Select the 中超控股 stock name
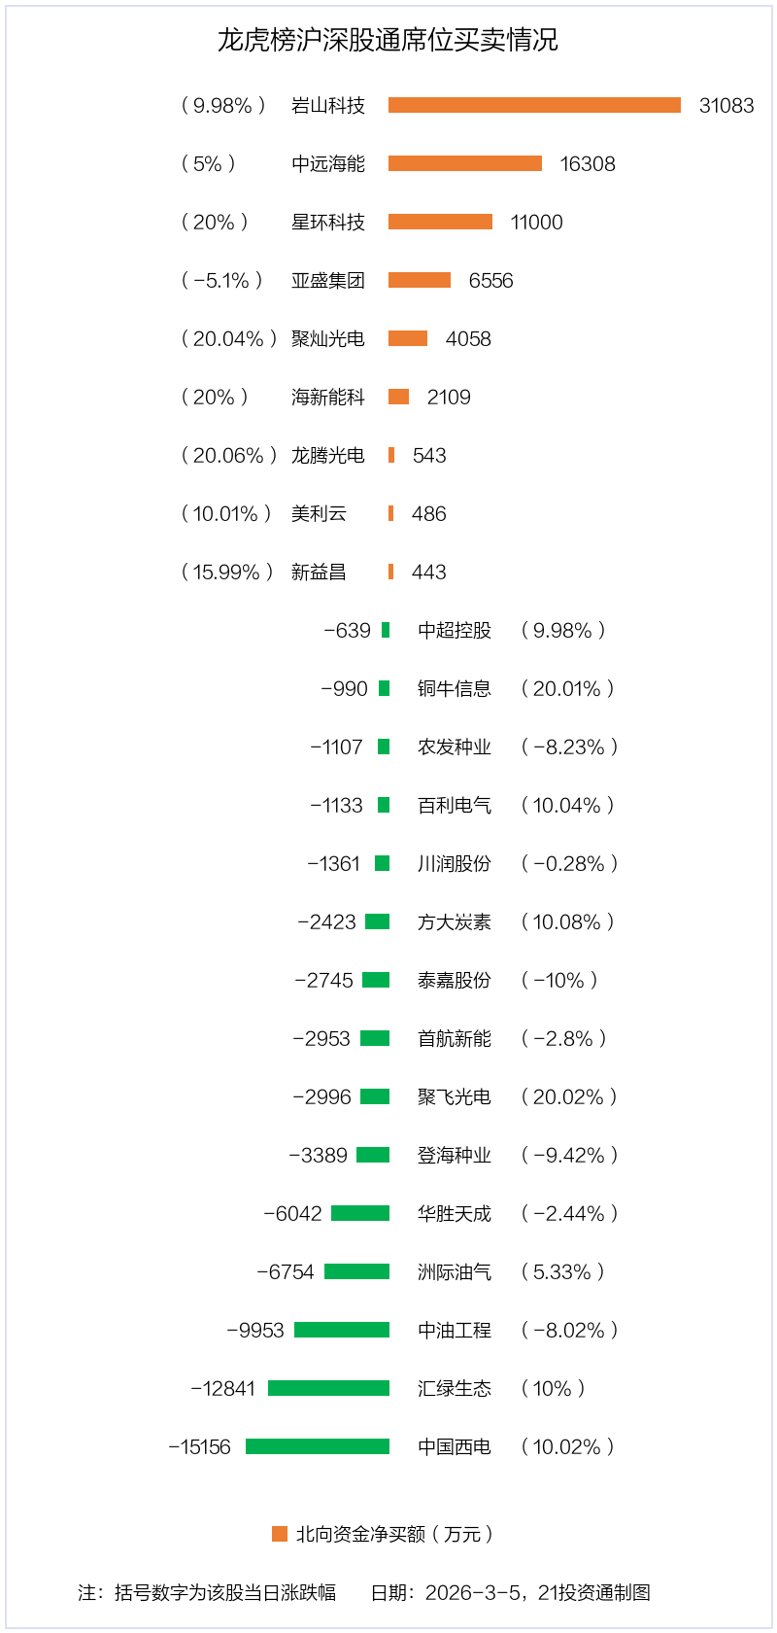 tap(455, 630)
